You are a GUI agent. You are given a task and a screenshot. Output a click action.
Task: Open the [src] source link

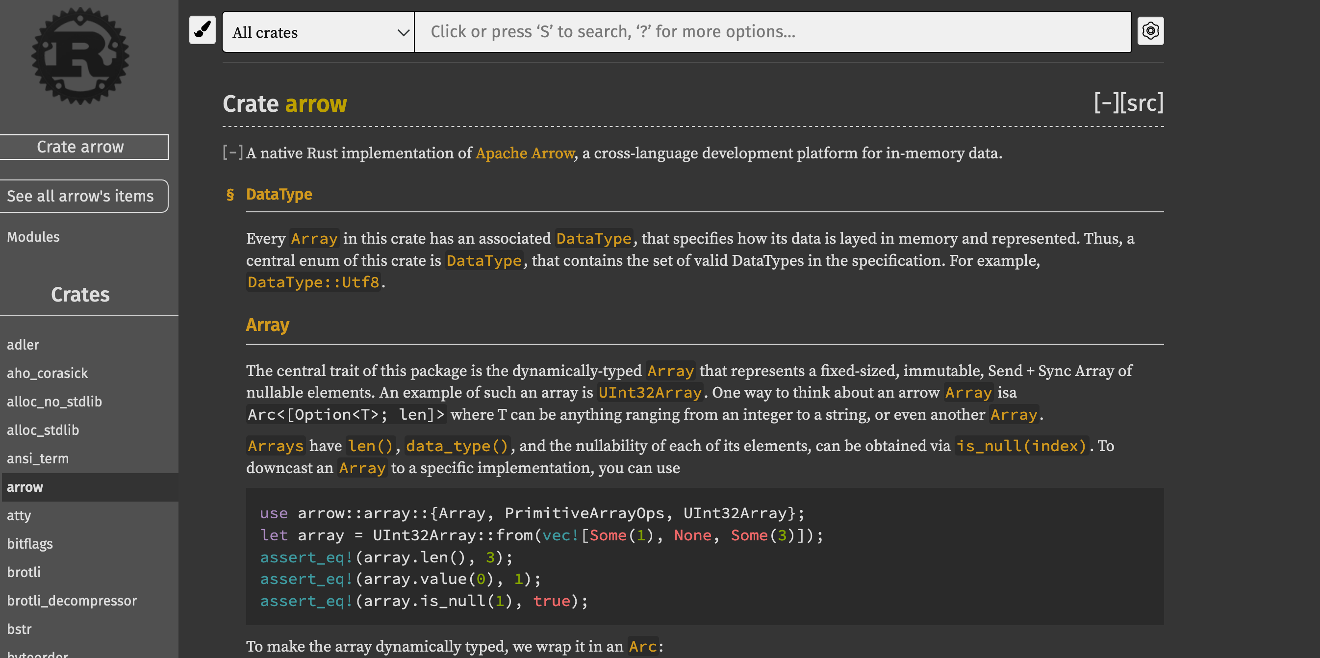coord(1142,103)
